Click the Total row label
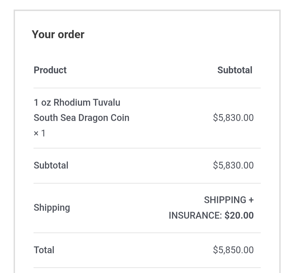 [44, 250]
